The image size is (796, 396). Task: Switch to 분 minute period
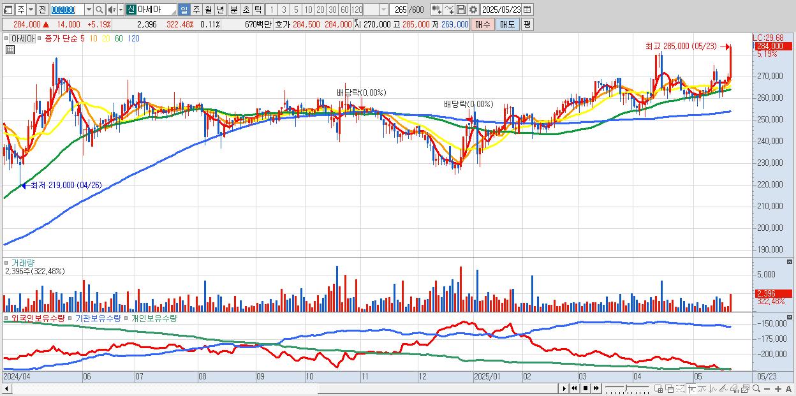point(234,10)
